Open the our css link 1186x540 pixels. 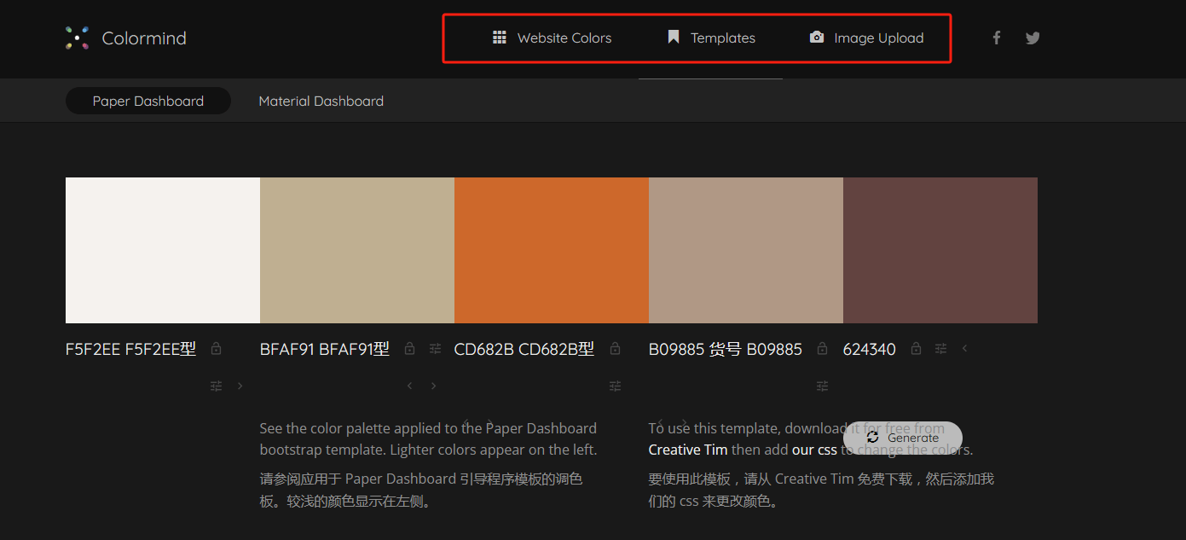(814, 449)
